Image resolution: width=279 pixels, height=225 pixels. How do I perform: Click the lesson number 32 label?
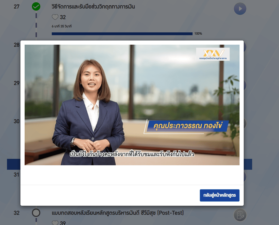click(17, 213)
